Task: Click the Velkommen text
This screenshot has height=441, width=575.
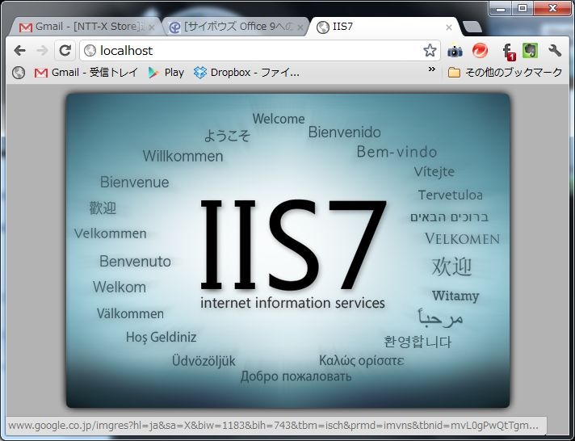Action: 111,233
